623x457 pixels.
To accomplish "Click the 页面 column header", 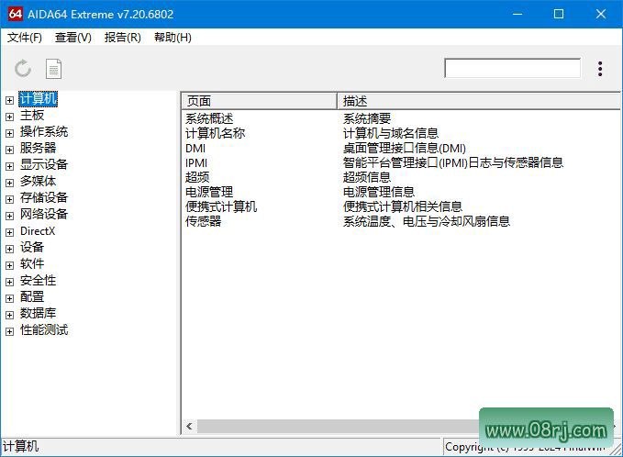I will 259,101.
